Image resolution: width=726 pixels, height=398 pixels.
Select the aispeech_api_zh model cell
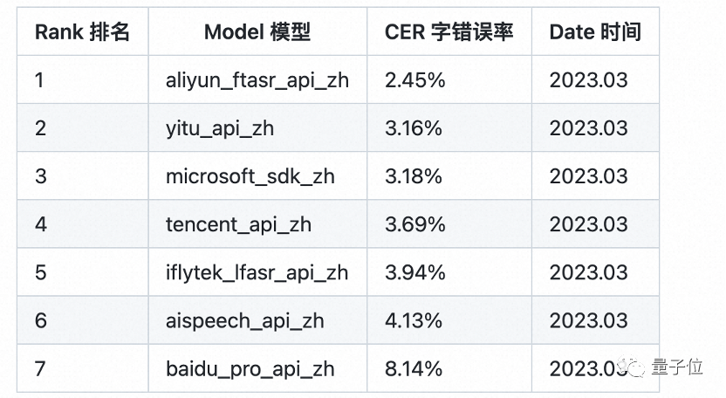pyautogui.click(x=245, y=320)
